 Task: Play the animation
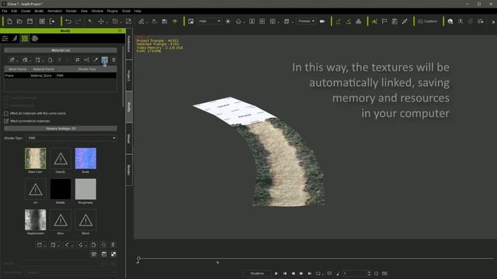[x=276, y=274]
